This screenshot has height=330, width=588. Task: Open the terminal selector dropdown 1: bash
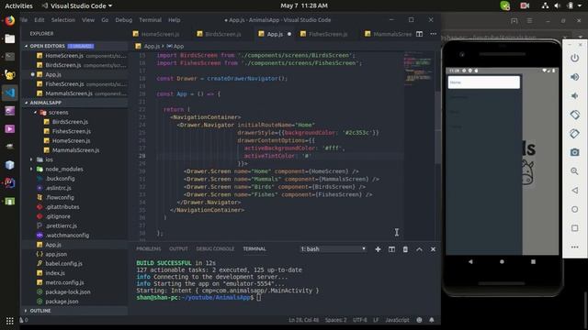point(333,249)
